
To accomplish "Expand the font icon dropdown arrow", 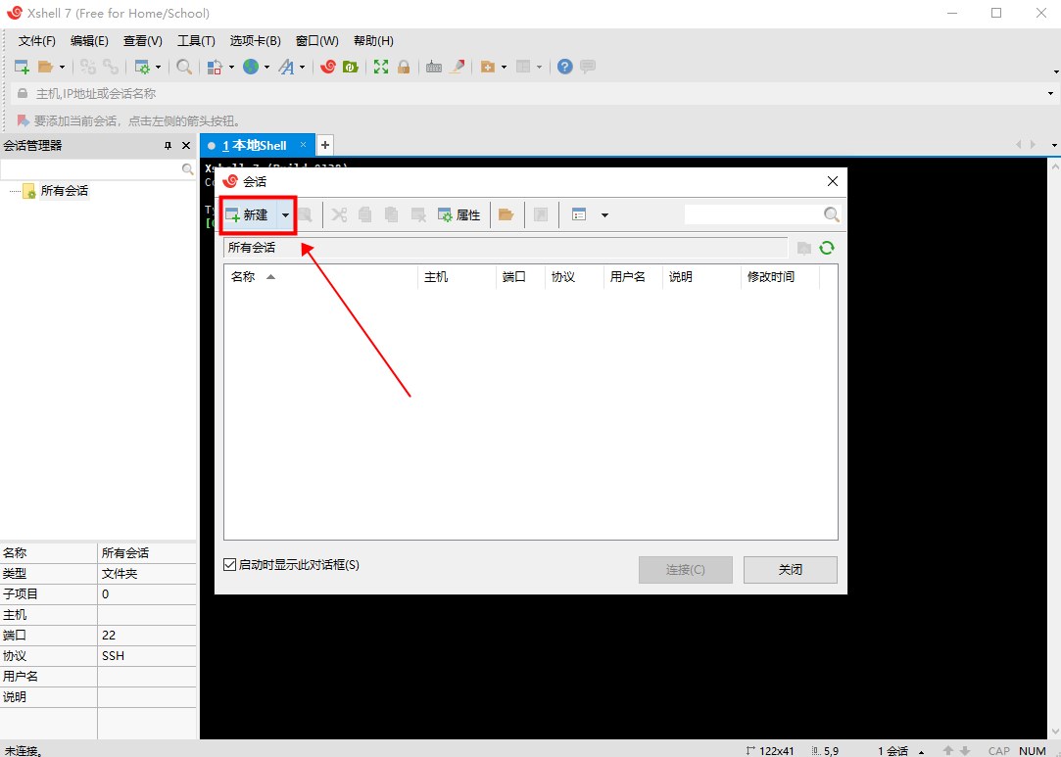I will tap(302, 67).
